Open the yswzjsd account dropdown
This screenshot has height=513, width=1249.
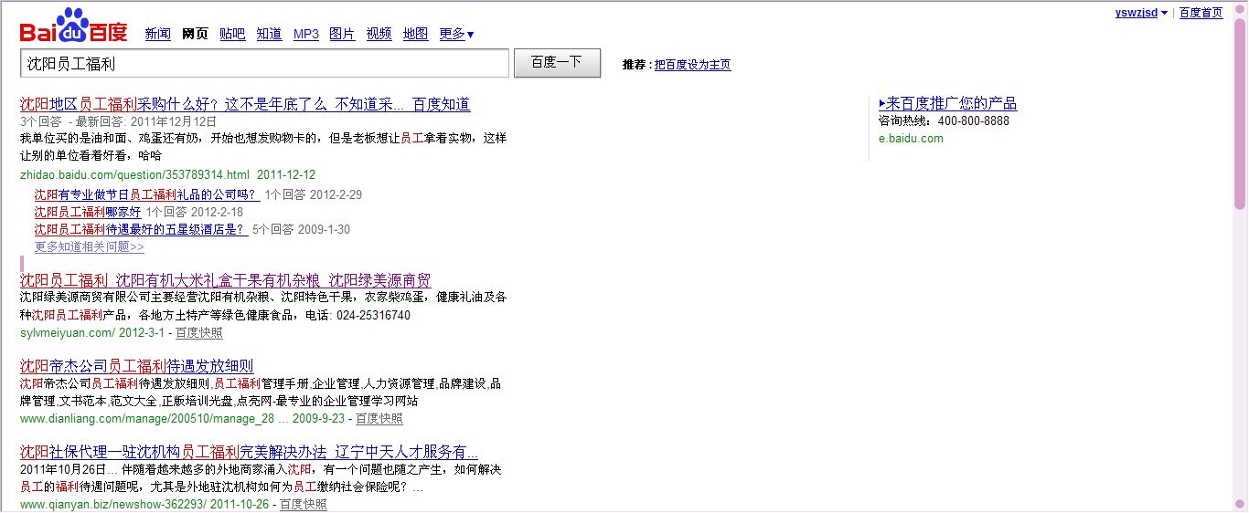click(1140, 13)
